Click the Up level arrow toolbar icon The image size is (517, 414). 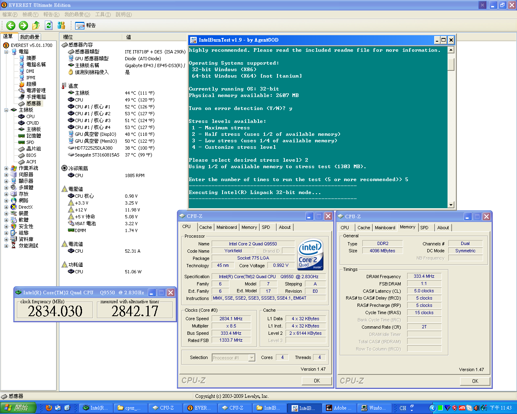tap(36, 25)
